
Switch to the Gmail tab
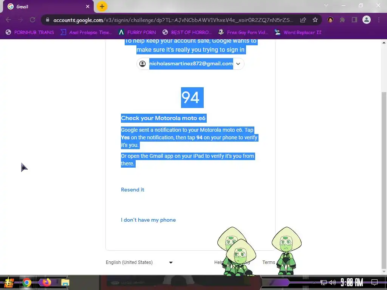[x=48, y=7]
